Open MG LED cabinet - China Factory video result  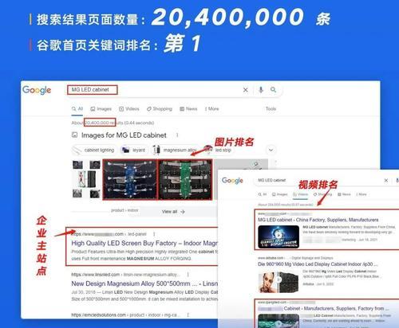point(318,220)
